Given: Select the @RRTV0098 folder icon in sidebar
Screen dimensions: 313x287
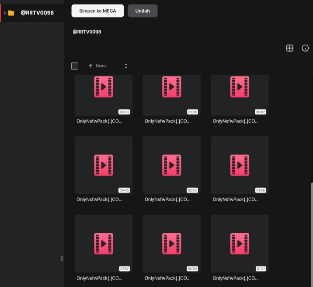Looking at the screenshot, I should pos(11,13).
